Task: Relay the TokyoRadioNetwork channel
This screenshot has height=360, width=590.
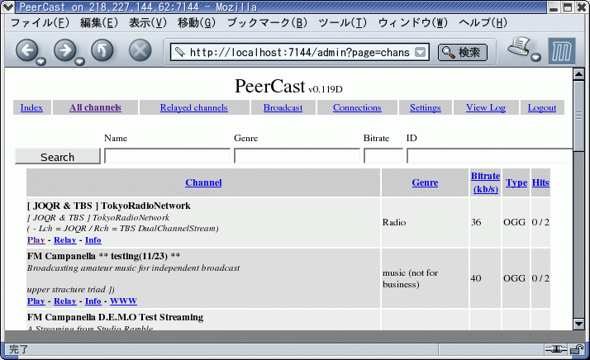Action: pyautogui.click(x=65, y=240)
